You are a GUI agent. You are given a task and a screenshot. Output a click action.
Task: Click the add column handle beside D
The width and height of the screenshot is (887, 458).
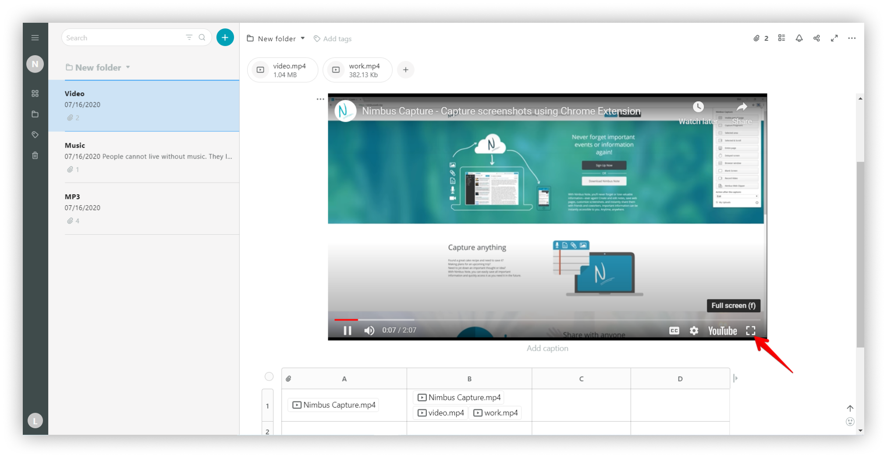[x=735, y=378]
